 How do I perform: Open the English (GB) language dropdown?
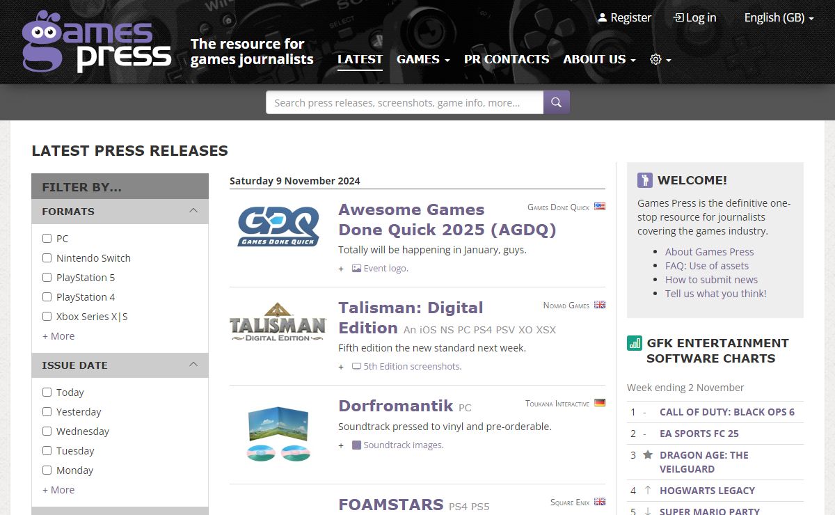click(779, 18)
